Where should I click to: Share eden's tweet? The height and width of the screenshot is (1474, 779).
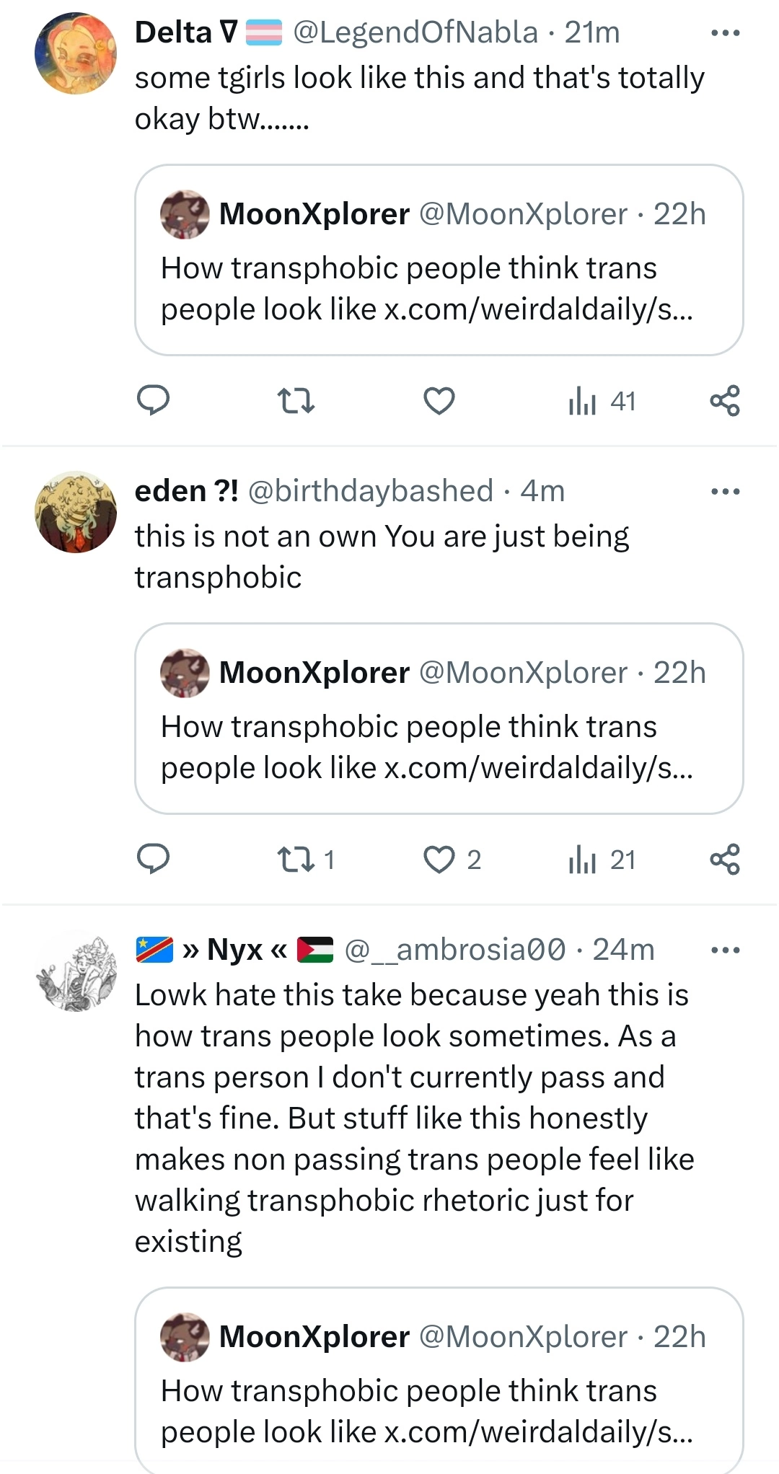coord(725,859)
